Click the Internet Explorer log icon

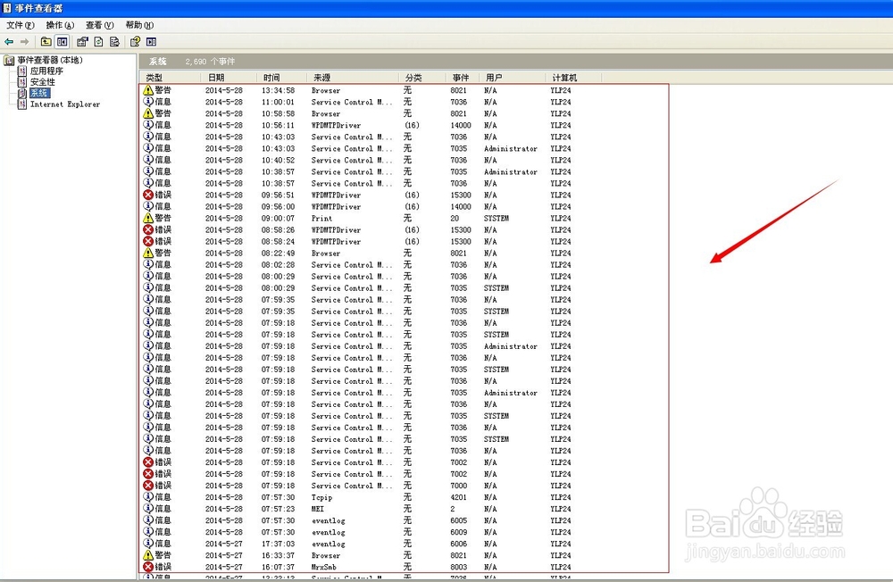point(22,104)
